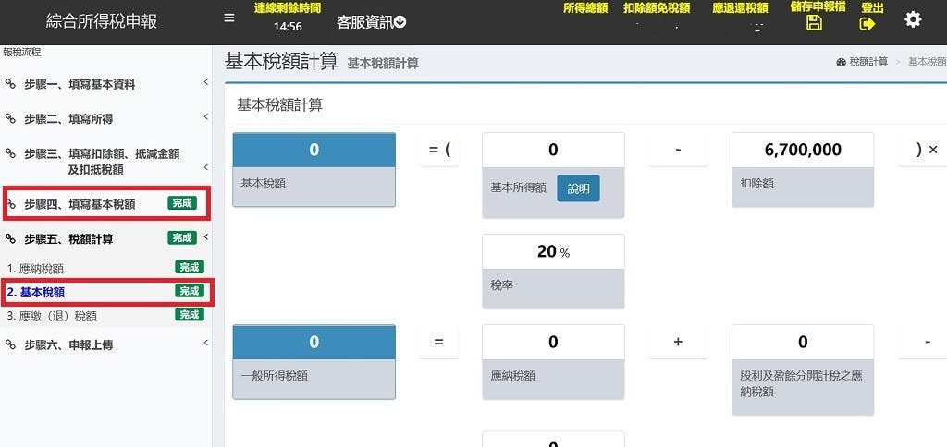Viewport: 947px width, 447px height.
Task: Open the settings gear icon
Action: tap(913, 19)
